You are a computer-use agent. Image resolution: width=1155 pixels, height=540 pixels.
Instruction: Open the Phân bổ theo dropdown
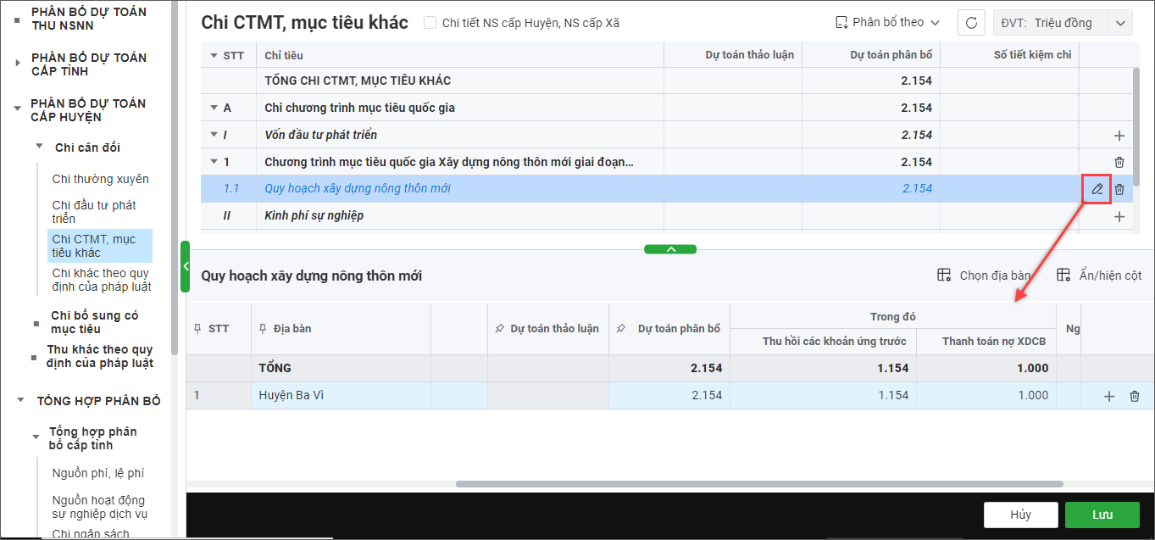(x=888, y=23)
